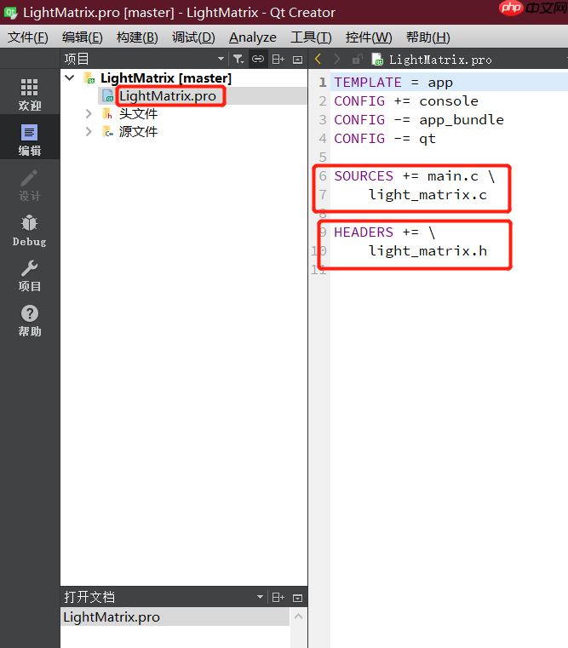Expand the 源文件 sources folder
568x648 pixels.
coord(89,131)
